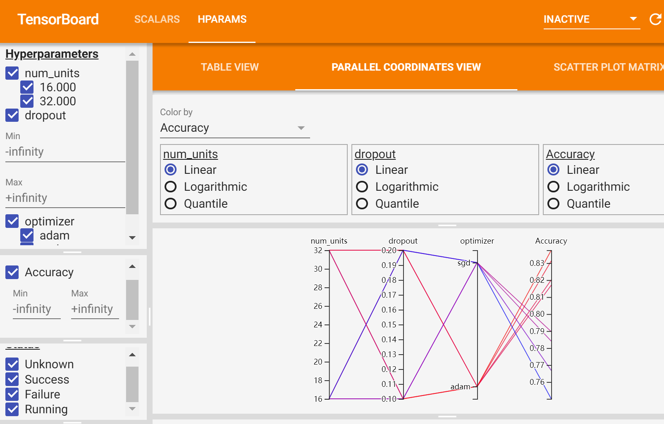Viewport: 664px width, 424px height.
Task: Click the dropout Min input field
Action: 65,152
